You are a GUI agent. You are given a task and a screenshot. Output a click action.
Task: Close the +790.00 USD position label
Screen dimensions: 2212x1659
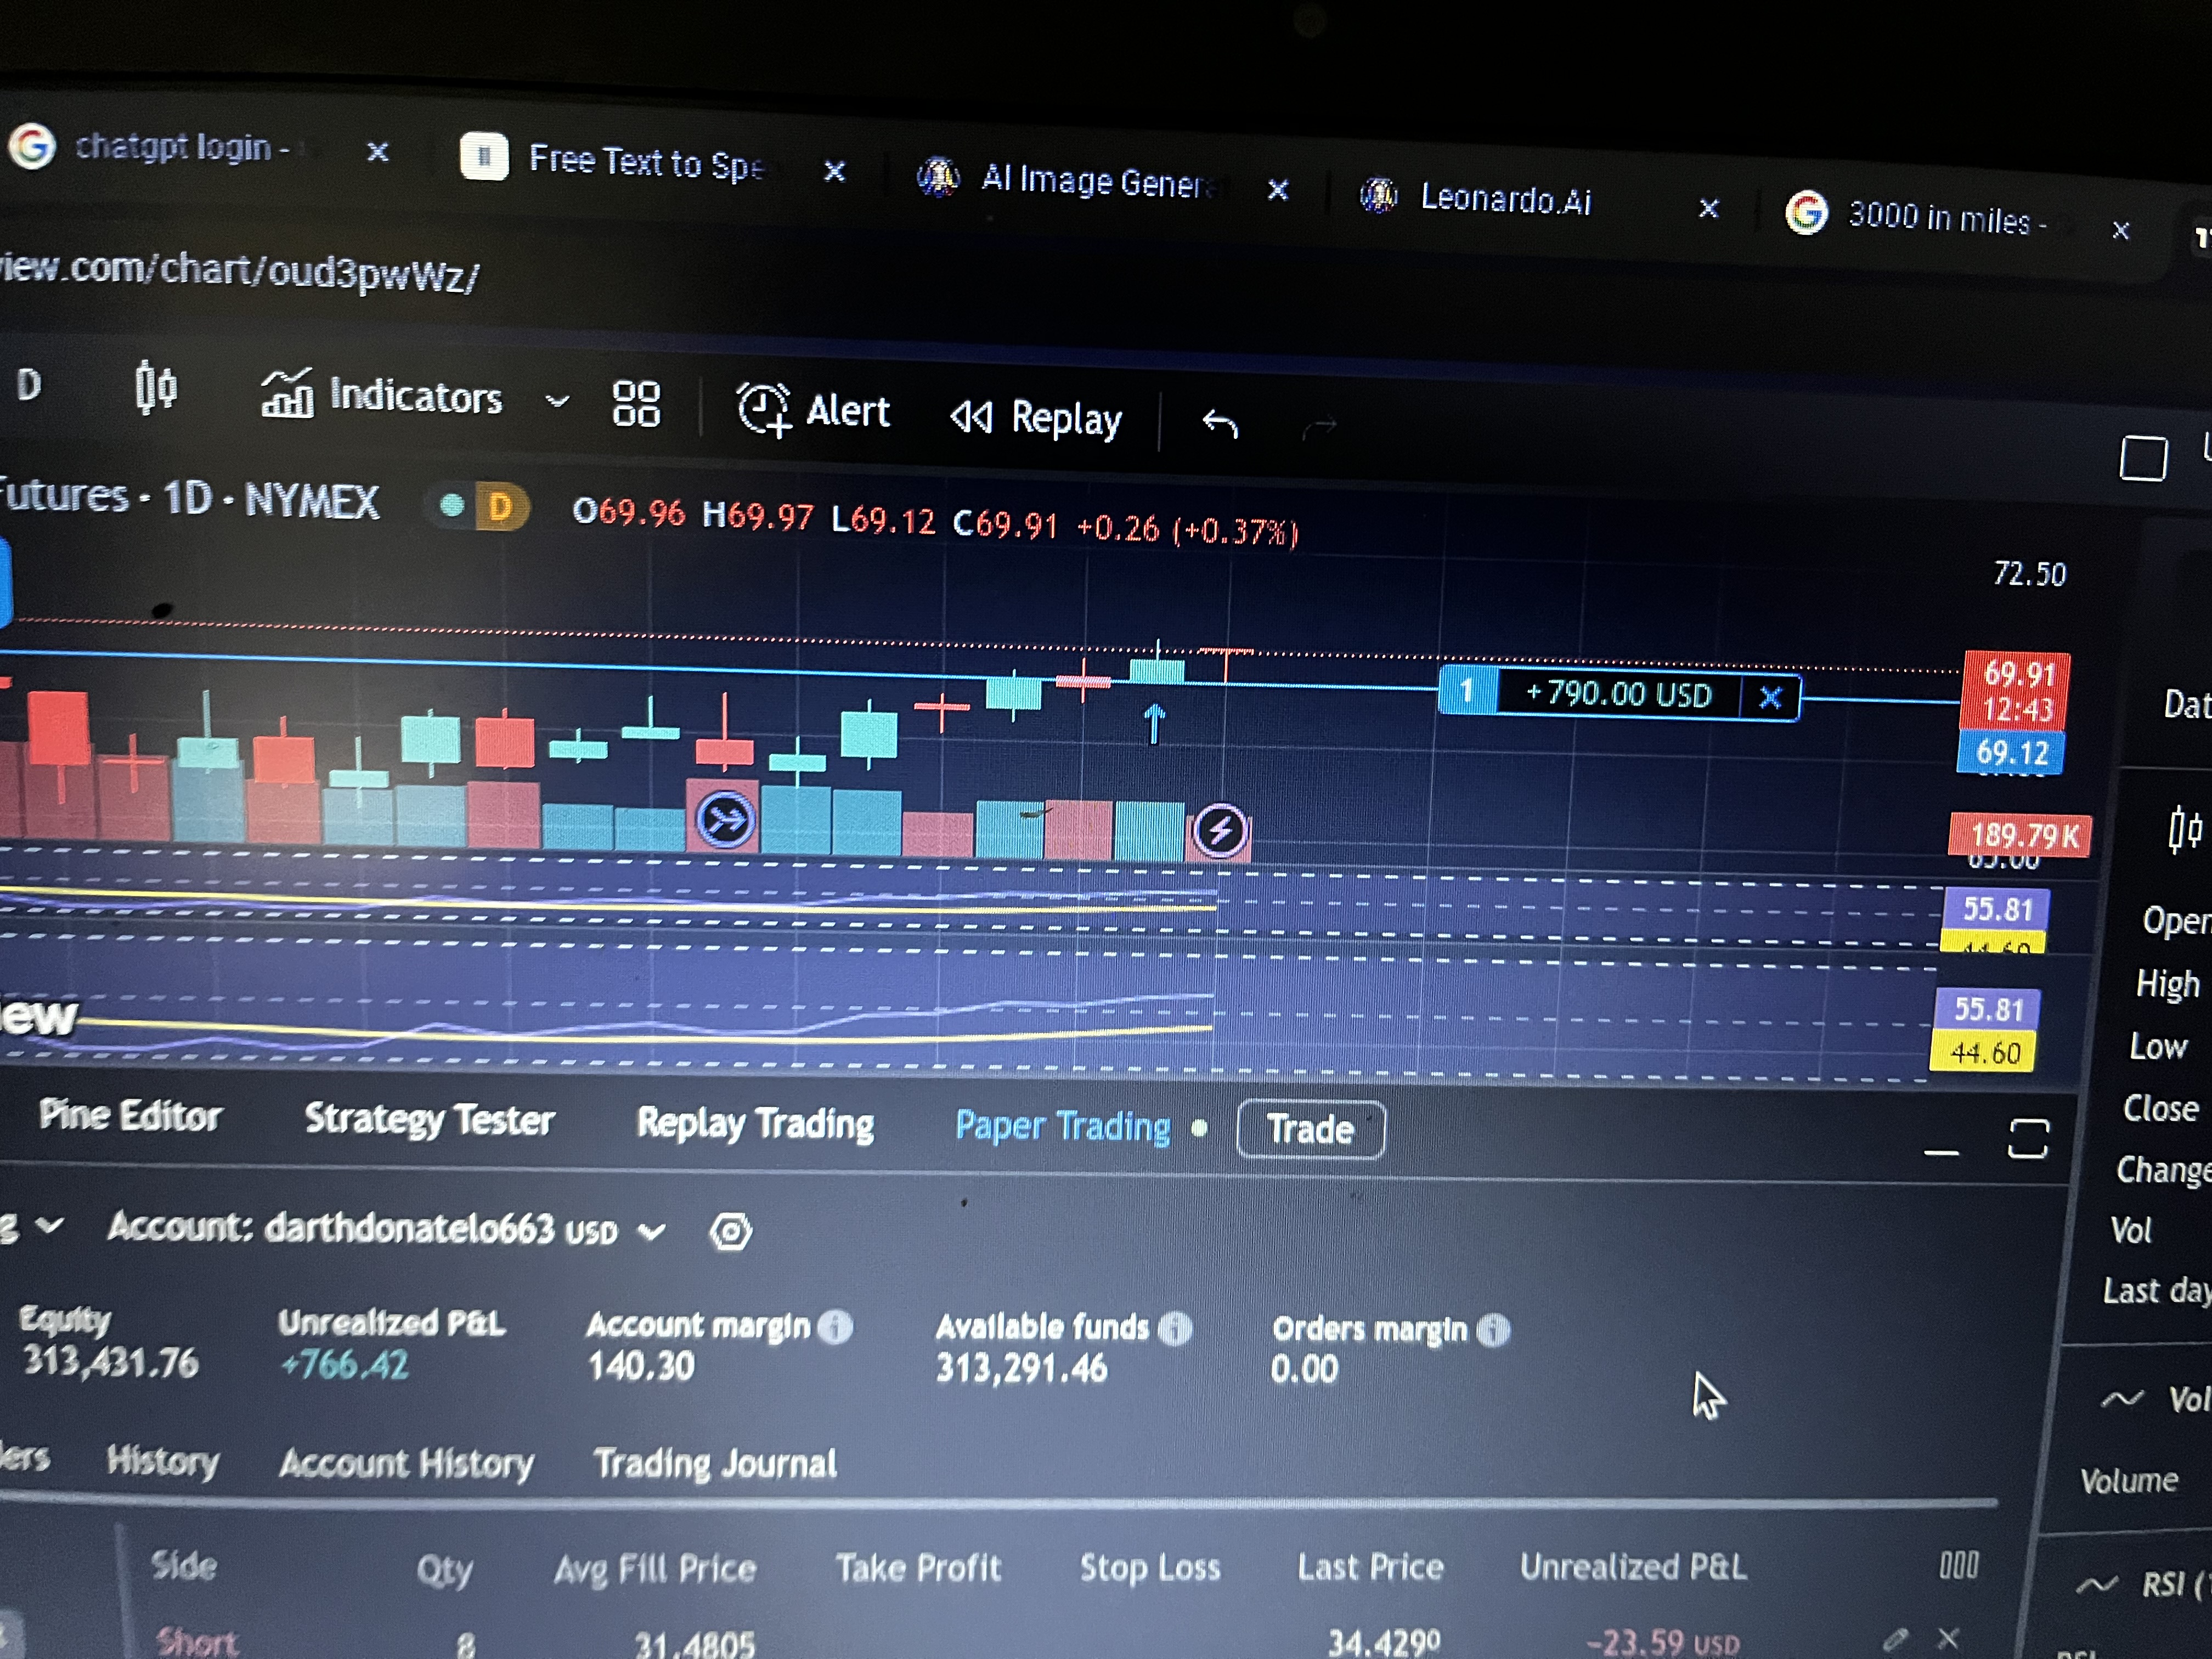[x=1770, y=697]
